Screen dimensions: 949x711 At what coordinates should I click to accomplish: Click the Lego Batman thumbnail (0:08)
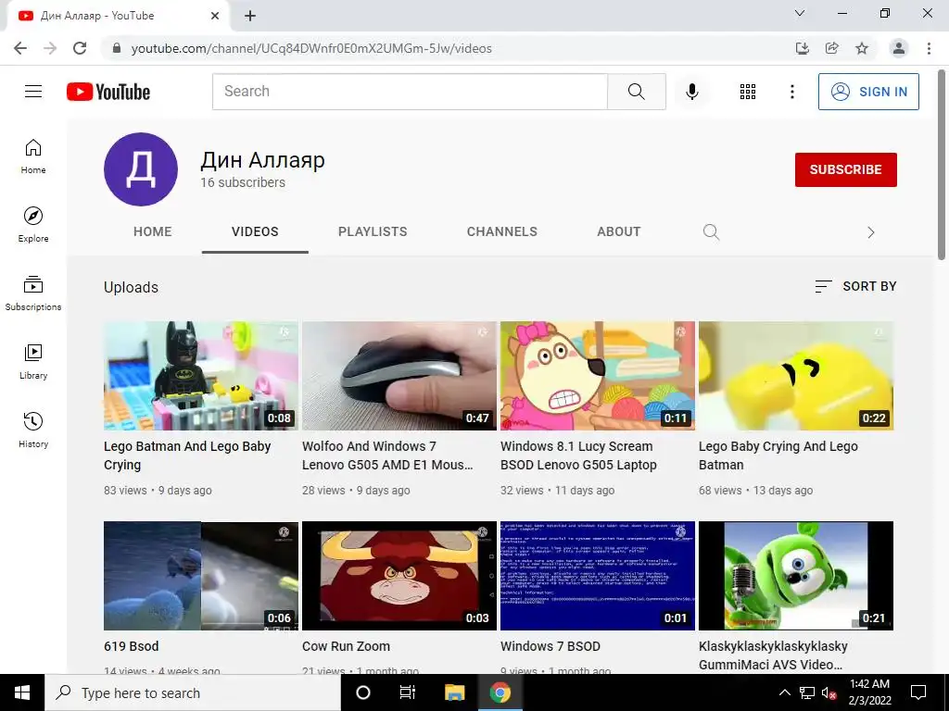pyautogui.click(x=201, y=376)
